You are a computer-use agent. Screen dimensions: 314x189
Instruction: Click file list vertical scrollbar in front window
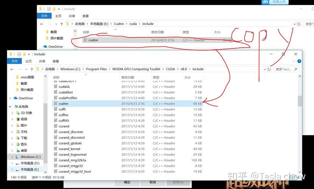[x=300, y=101]
